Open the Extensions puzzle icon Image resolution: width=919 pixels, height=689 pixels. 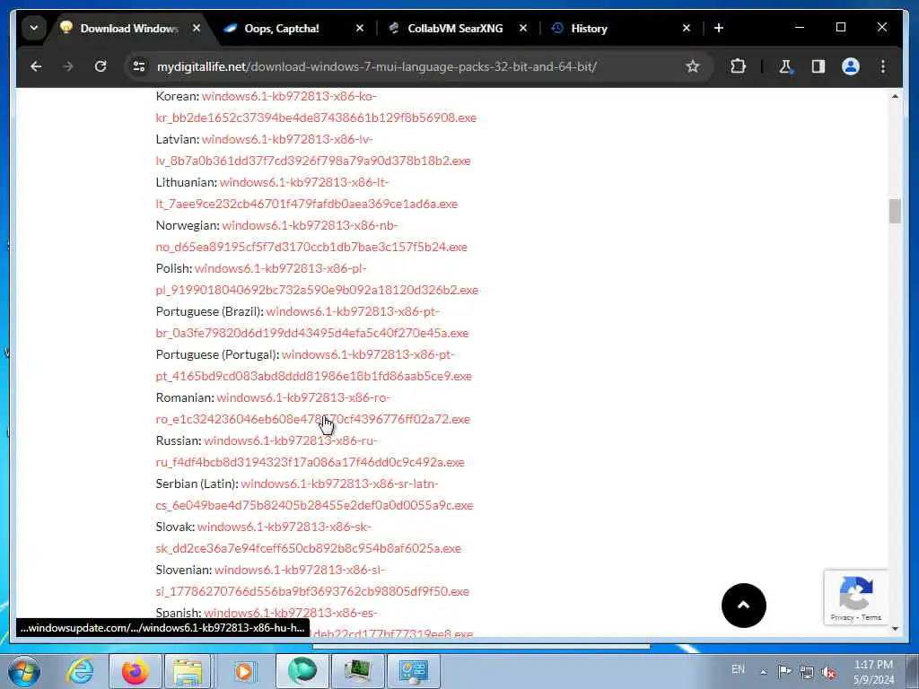pyautogui.click(x=738, y=66)
